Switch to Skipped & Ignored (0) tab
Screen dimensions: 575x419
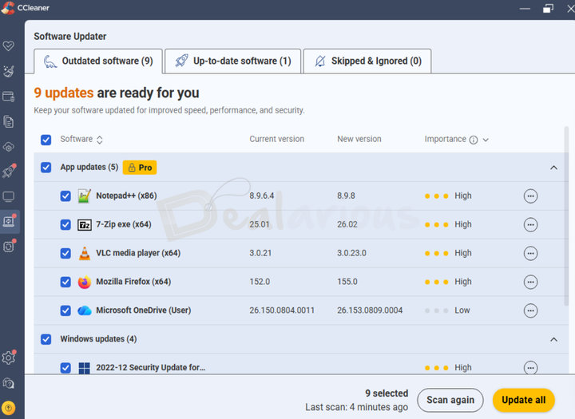[x=367, y=61]
